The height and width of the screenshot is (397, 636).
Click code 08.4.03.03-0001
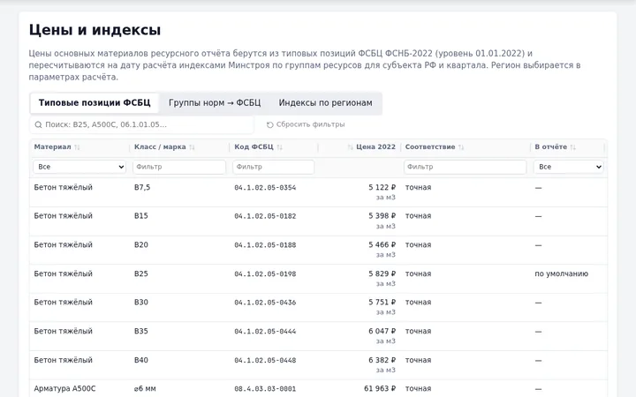265,389
